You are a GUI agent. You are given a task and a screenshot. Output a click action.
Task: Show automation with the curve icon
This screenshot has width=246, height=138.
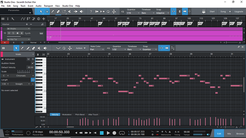click(x=23, y=19)
